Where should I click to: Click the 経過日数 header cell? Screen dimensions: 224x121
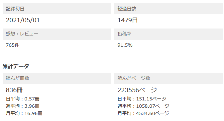tap(168, 9)
